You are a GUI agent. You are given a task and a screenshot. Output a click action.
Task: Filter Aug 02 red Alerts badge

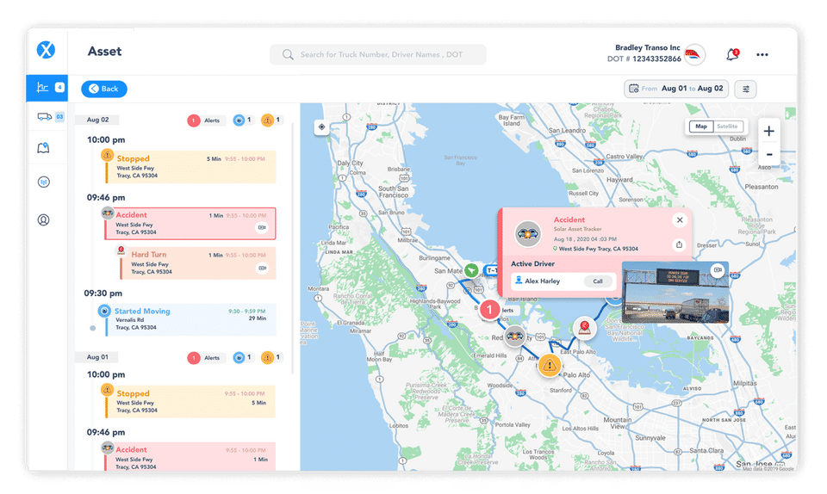[206, 120]
